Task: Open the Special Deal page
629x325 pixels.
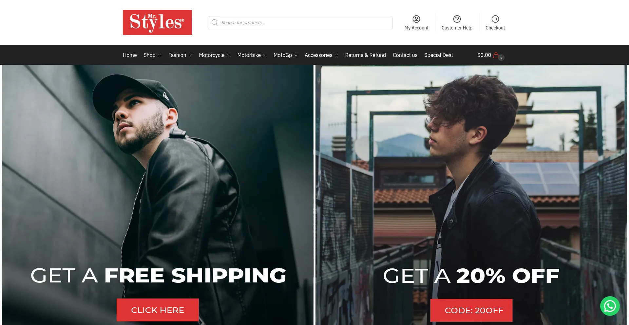Action: click(438, 55)
